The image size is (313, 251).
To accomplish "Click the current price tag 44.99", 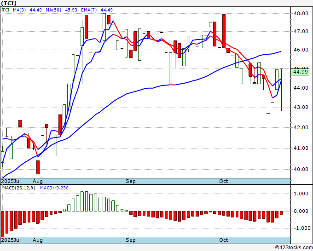I will coord(301,72).
